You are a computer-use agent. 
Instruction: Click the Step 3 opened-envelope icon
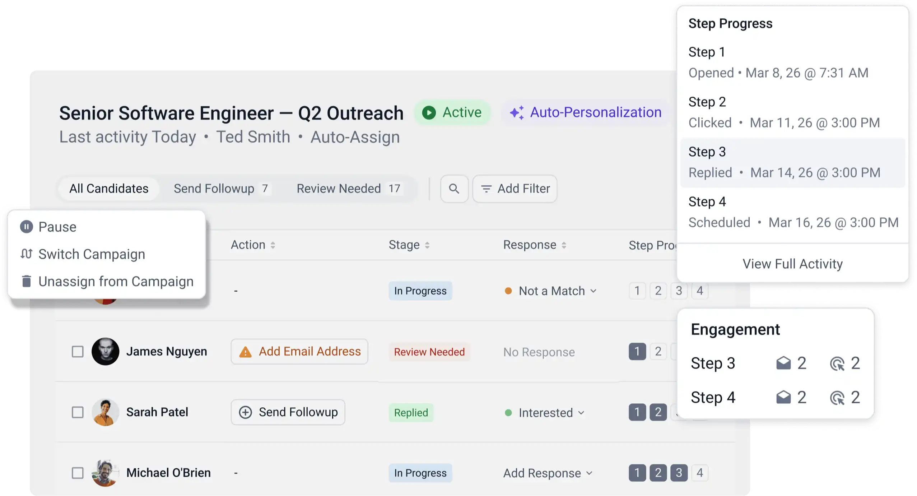[783, 363]
